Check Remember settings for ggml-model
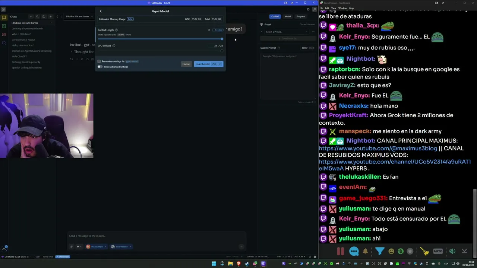 (99, 61)
